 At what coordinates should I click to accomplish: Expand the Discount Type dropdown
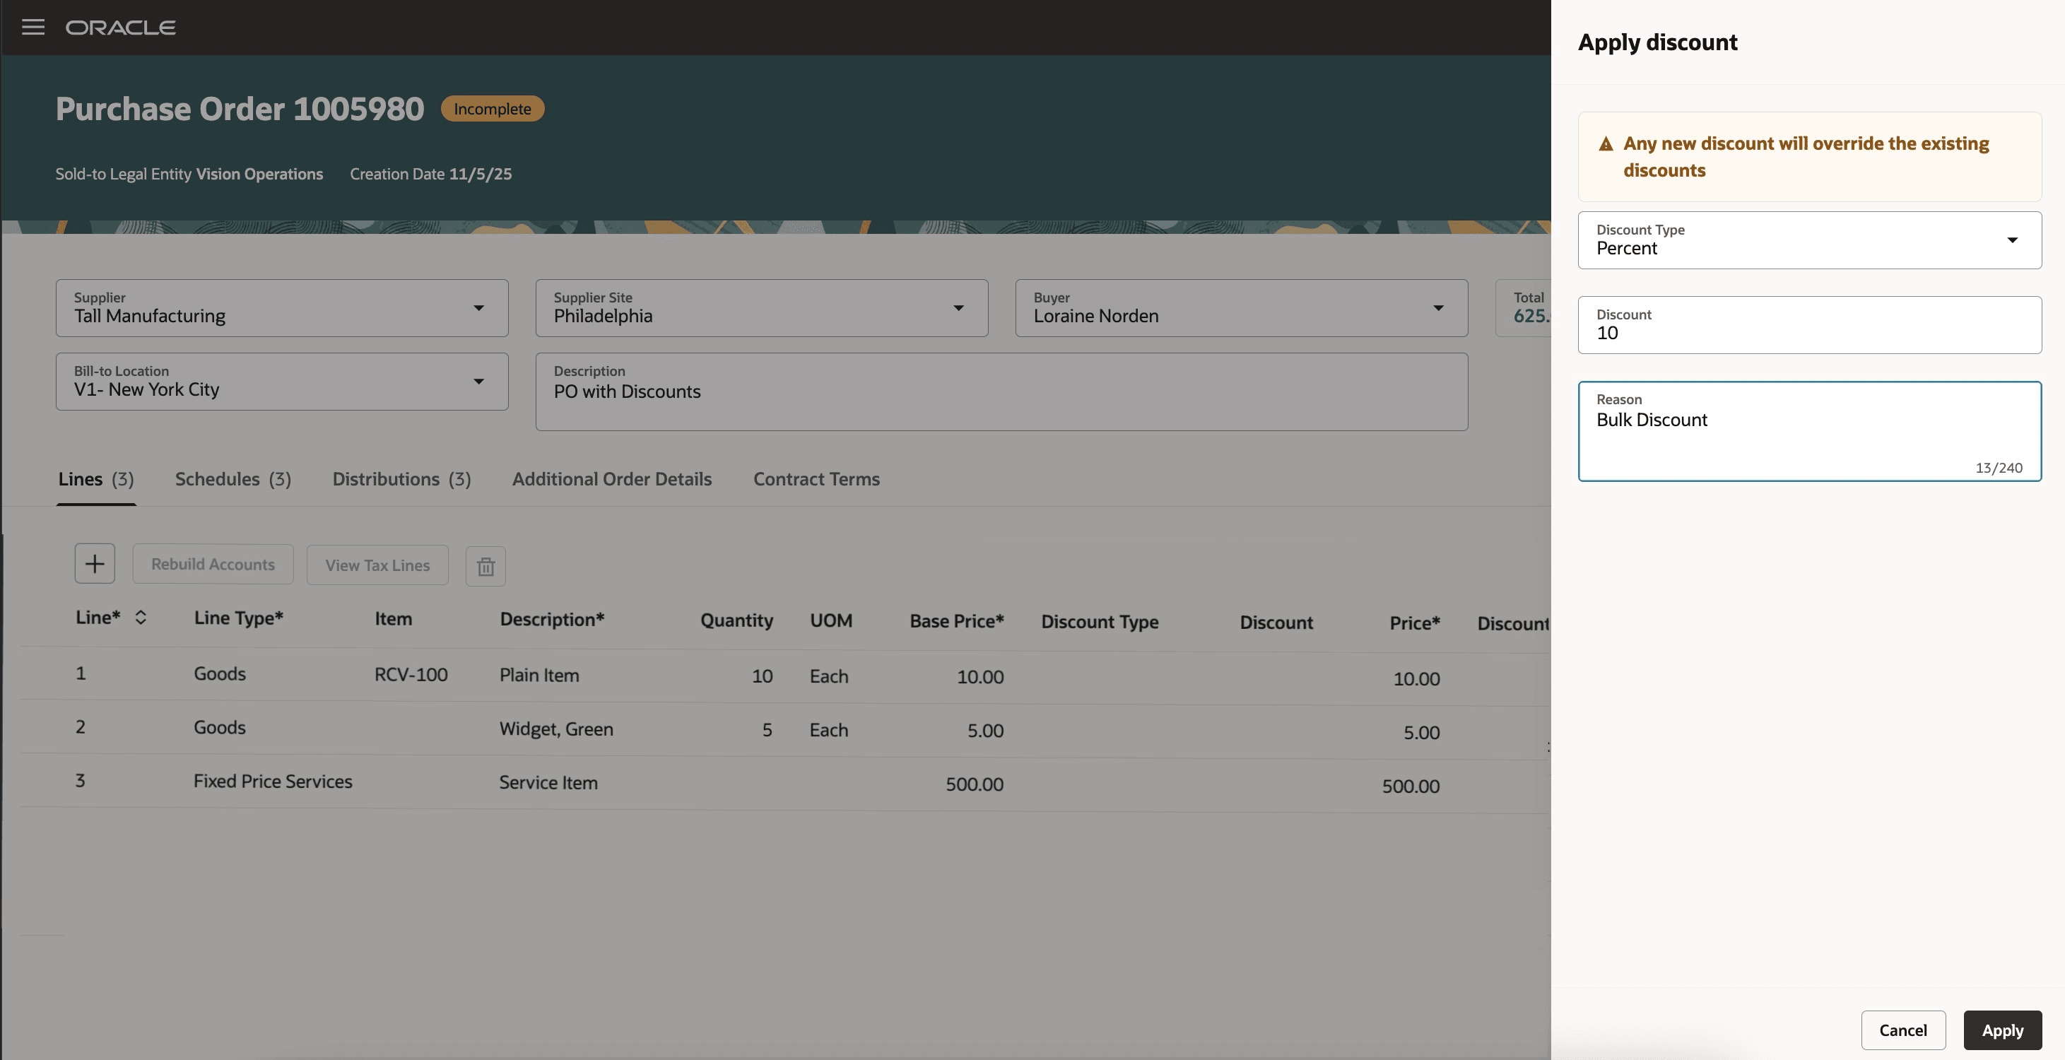click(2011, 240)
